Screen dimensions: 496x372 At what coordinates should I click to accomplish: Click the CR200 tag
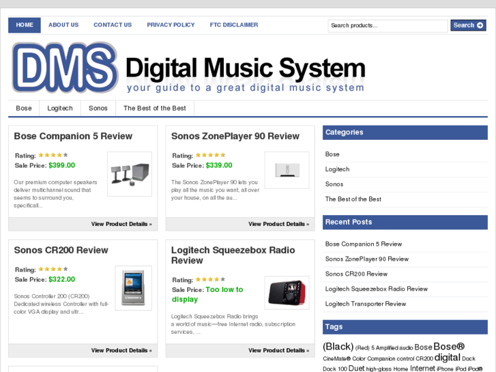click(x=424, y=359)
